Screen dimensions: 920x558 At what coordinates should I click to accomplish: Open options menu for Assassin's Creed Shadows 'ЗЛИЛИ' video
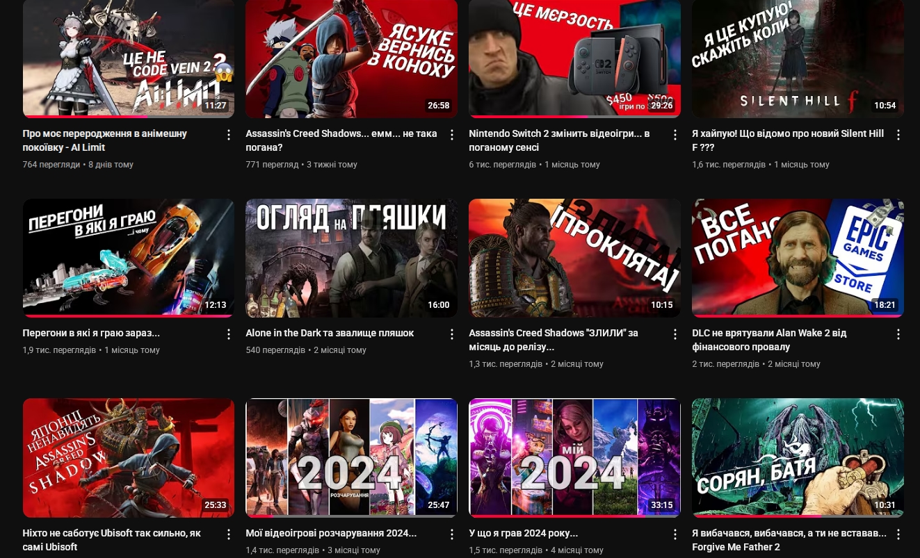point(675,334)
